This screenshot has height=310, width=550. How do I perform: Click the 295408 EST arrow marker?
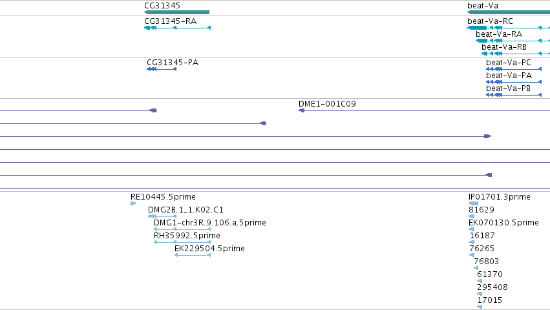[x=480, y=294]
